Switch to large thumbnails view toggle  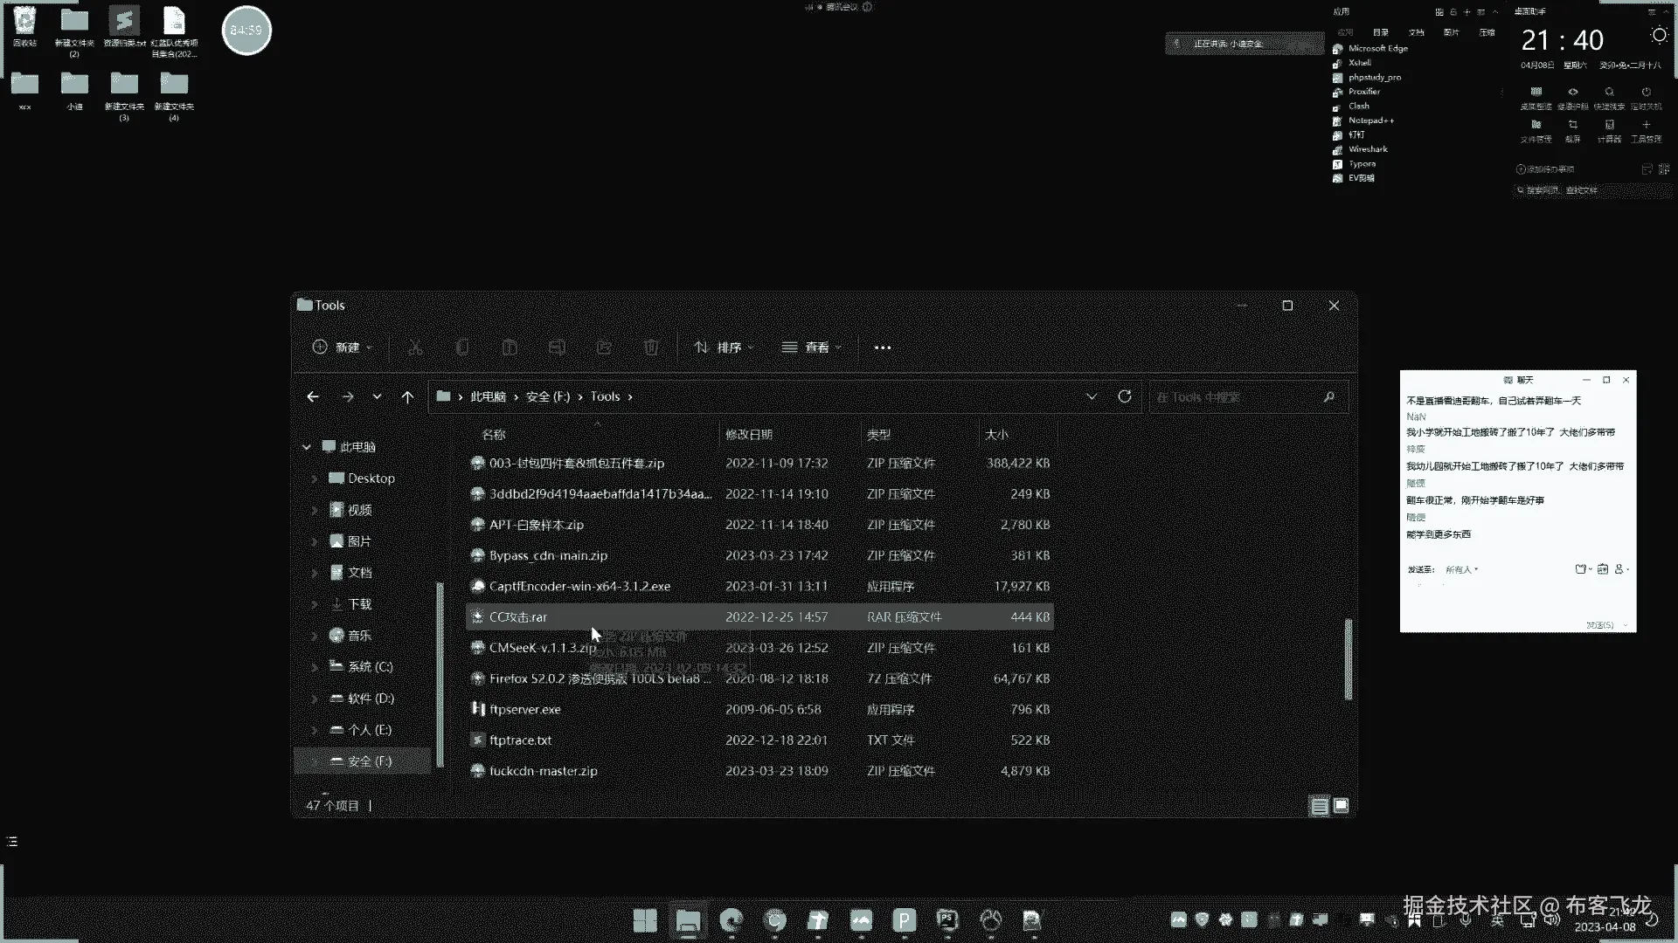pos(1342,806)
